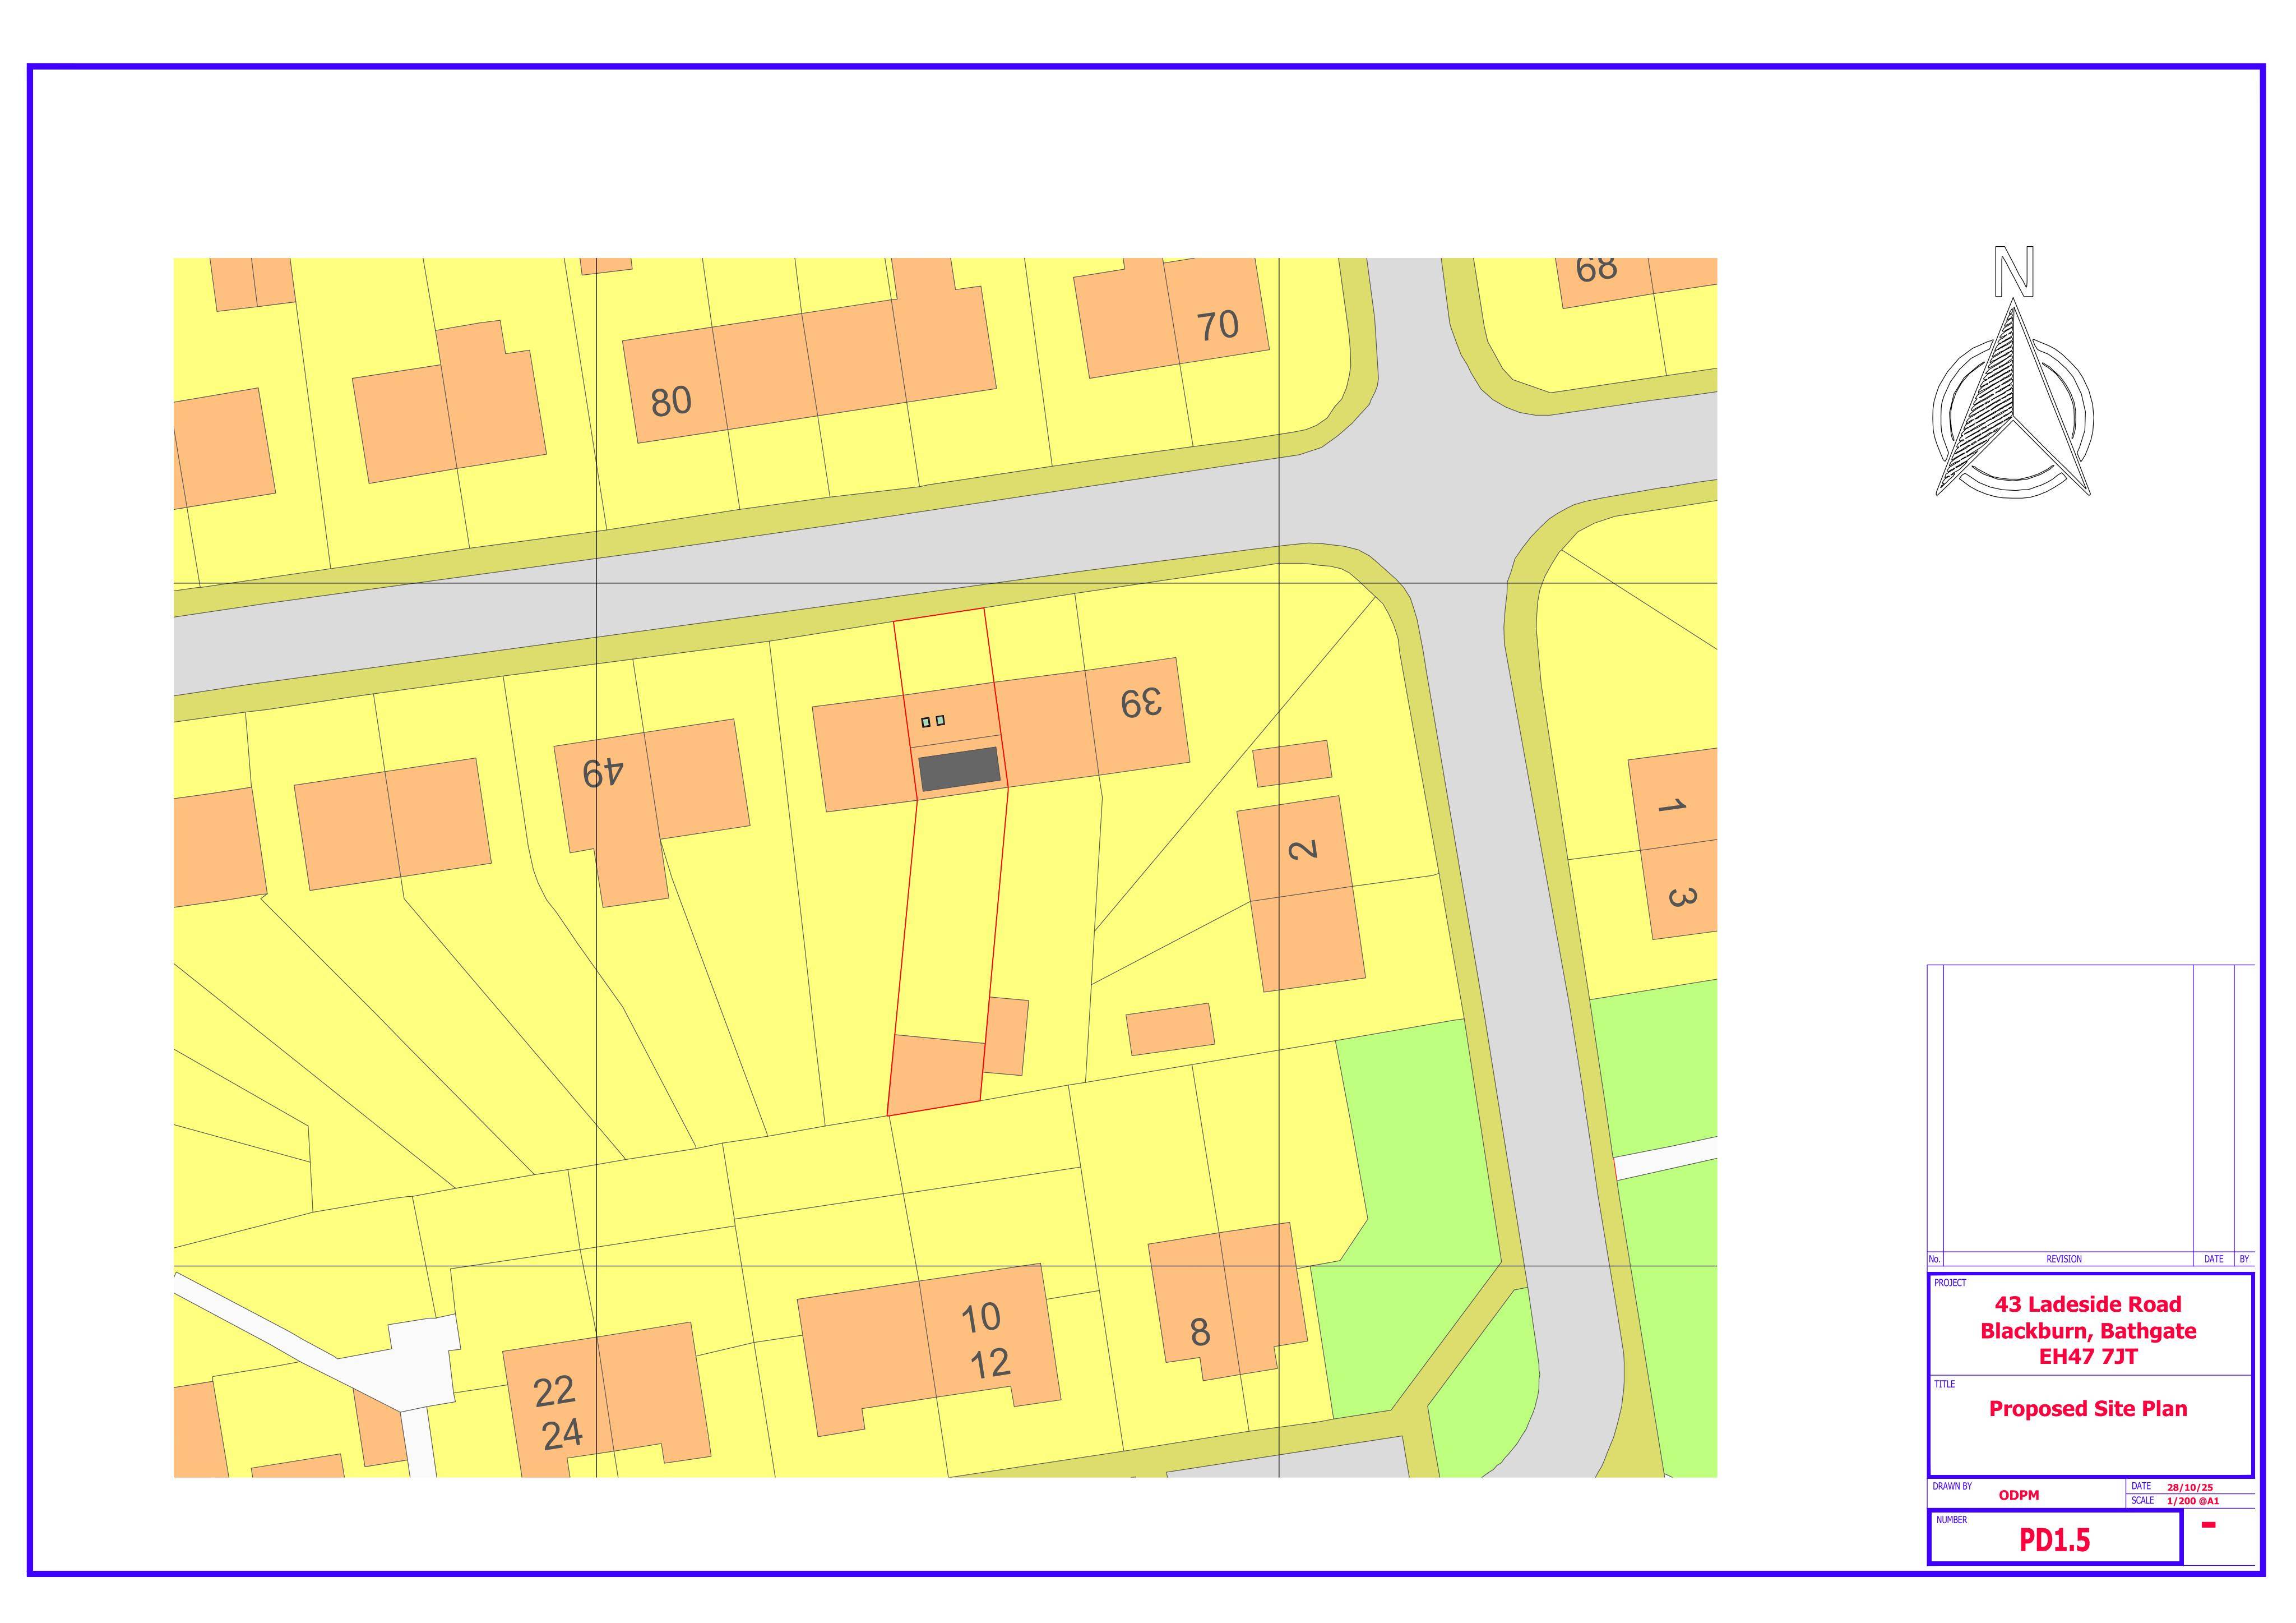Click house number "80" on the map
Viewport: 2296px width, 1623px height.
coord(671,401)
